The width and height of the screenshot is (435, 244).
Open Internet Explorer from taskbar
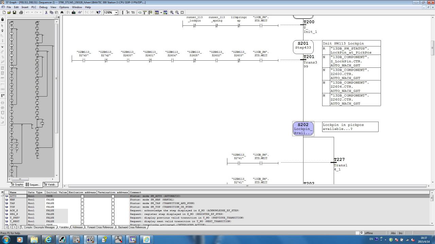pos(48,239)
